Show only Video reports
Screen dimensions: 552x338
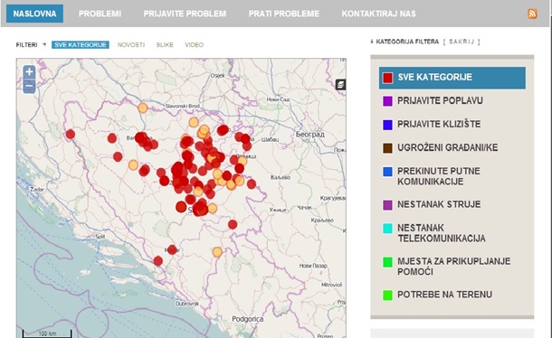point(194,44)
